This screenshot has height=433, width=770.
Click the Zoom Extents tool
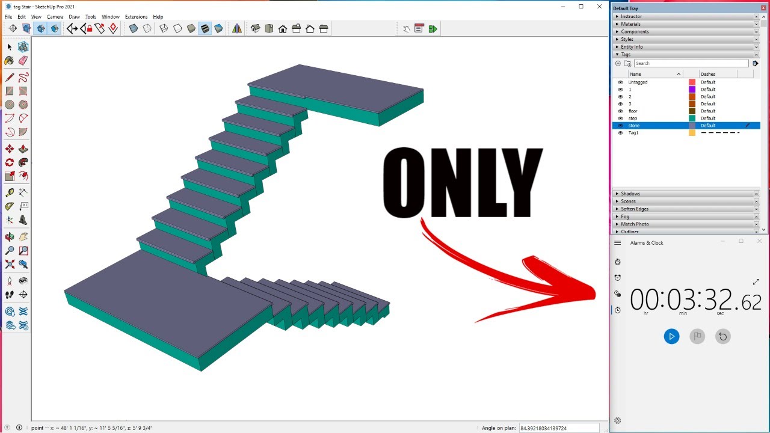[10, 264]
